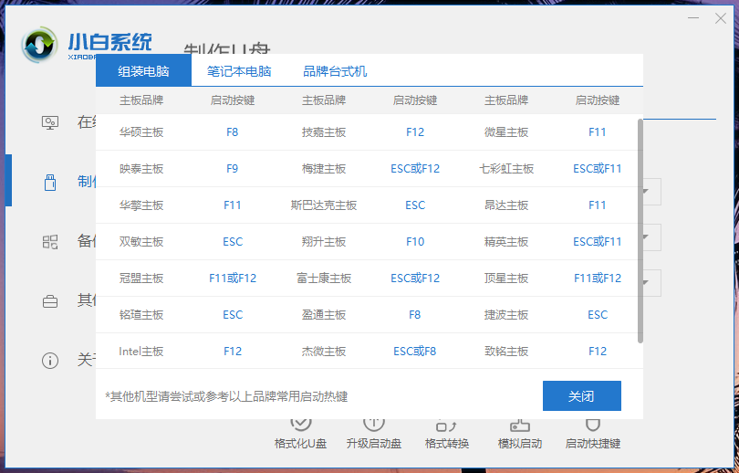Viewport: 739px width, 473px height.
Task: Click the briefcase icon in the sidebar
Action: click(50, 300)
